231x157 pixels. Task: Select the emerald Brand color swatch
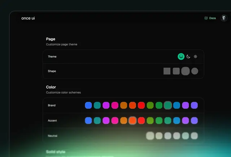[168, 105]
